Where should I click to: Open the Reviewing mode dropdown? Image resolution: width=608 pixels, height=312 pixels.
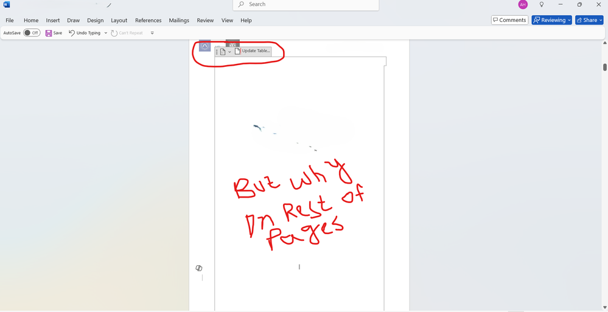[551, 20]
